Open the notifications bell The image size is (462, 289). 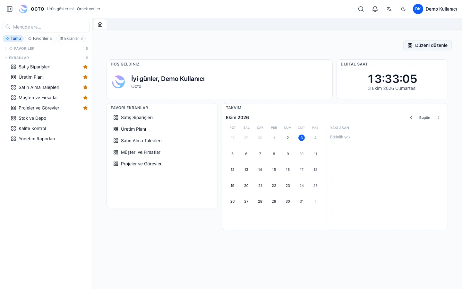pyautogui.click(x=375, y=9)
